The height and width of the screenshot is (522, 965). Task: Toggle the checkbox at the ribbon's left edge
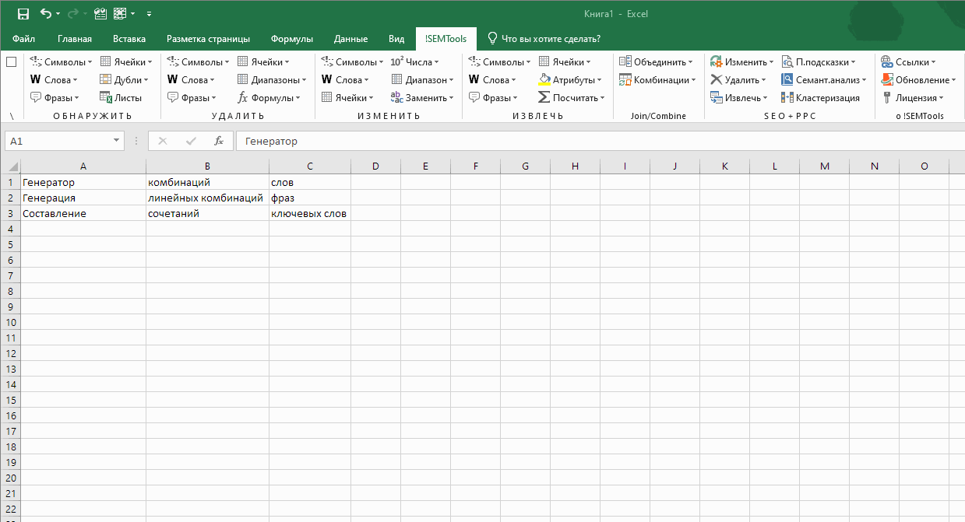coord(11,61)
